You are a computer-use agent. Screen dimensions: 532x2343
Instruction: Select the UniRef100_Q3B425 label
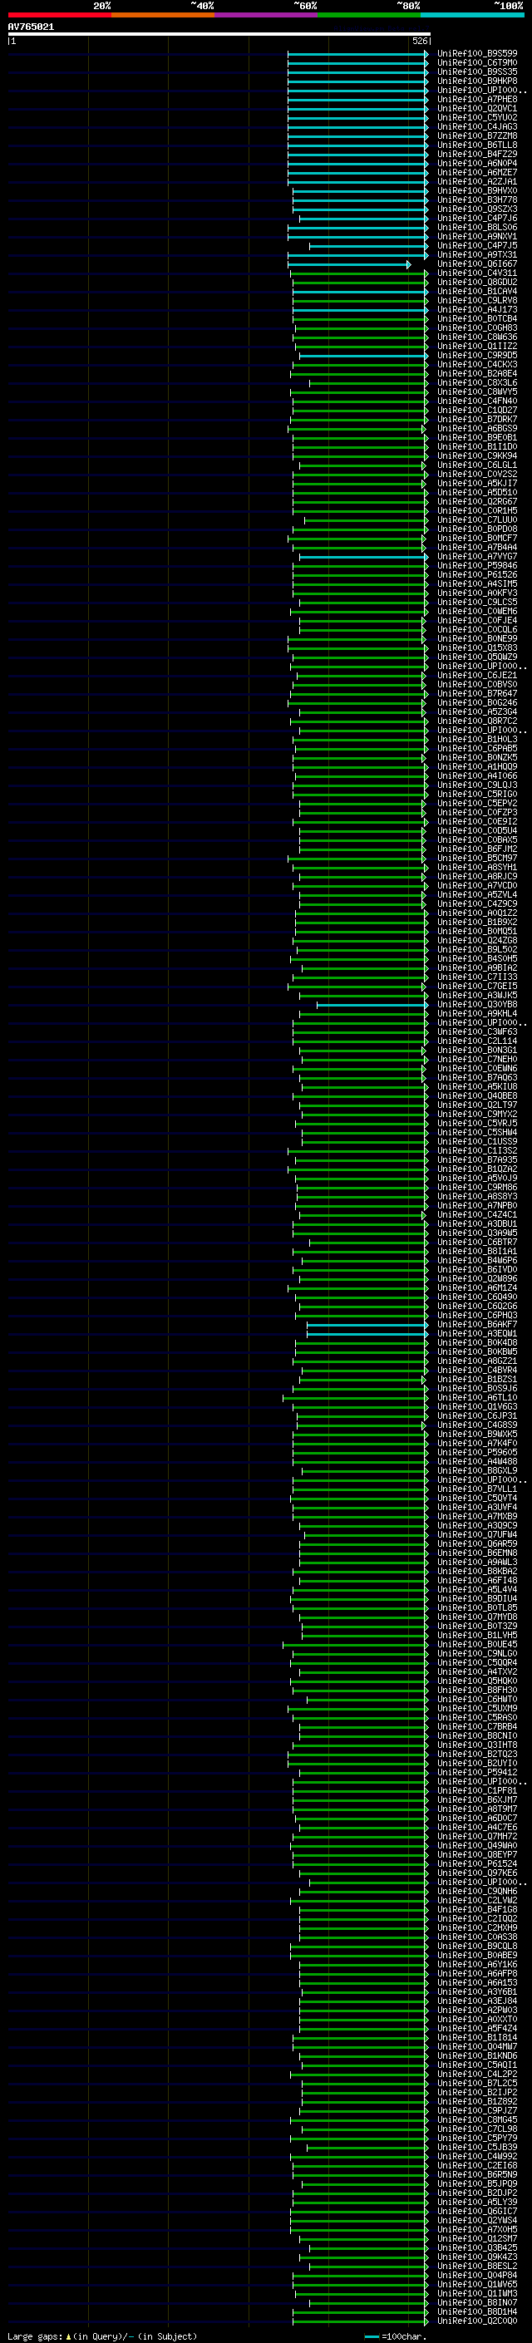point(476,2248)
